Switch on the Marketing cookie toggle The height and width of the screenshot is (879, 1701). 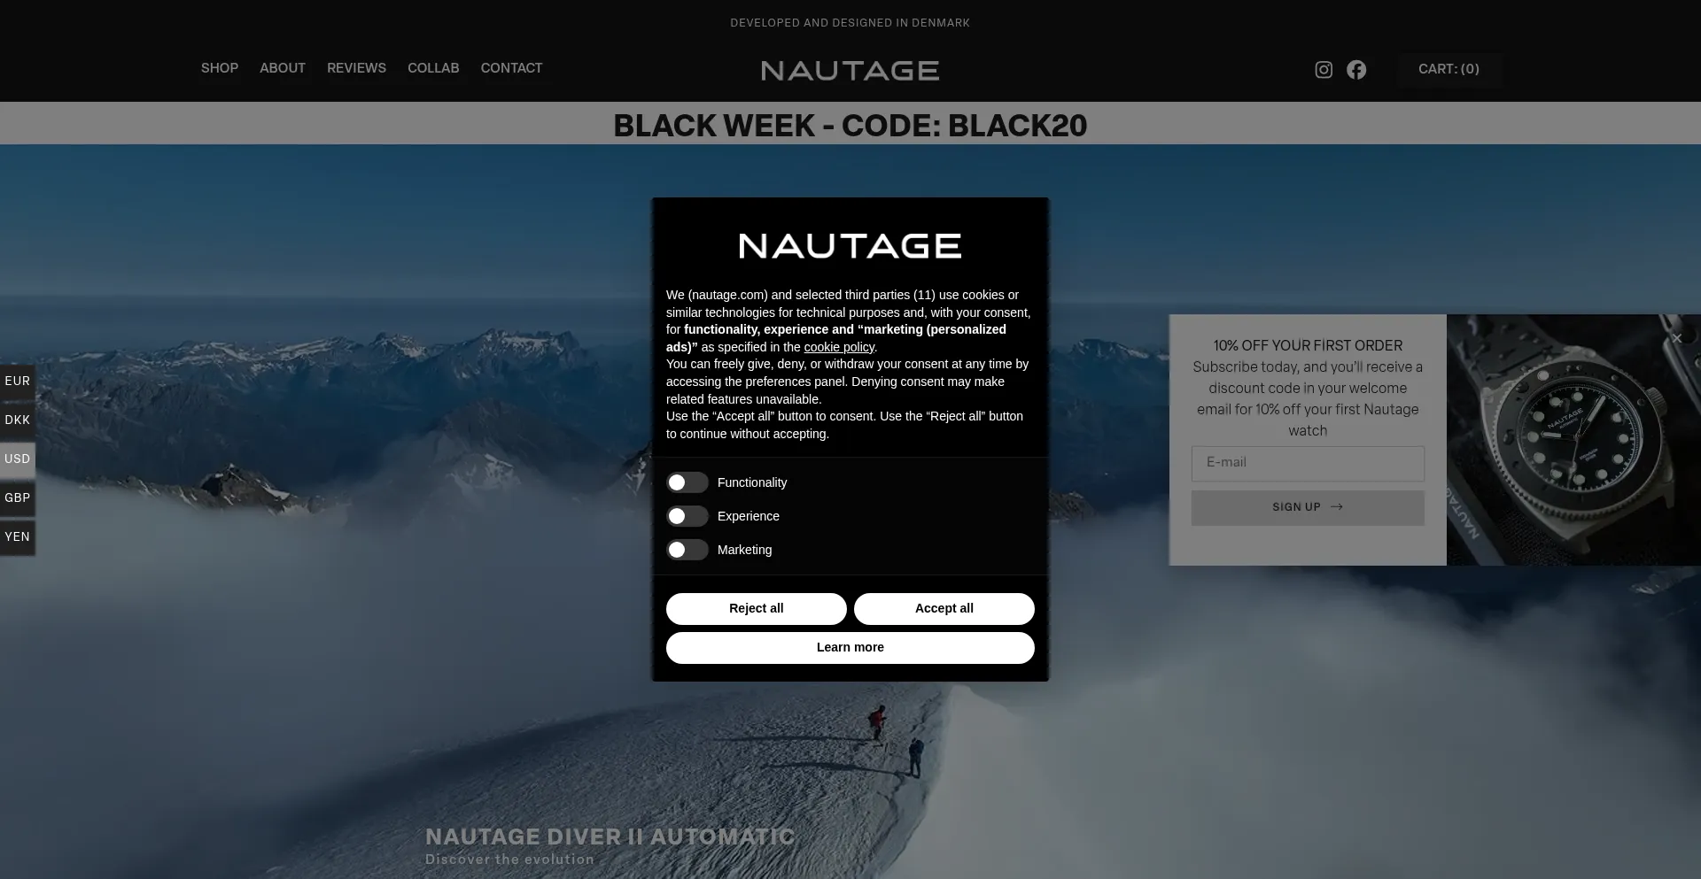pos(687,550)
